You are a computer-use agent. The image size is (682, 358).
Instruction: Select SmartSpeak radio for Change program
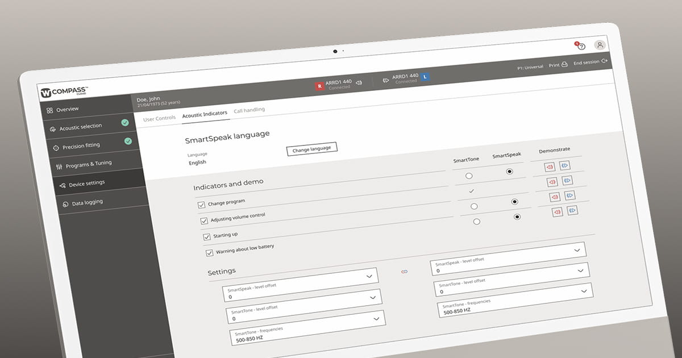[509, 171]
